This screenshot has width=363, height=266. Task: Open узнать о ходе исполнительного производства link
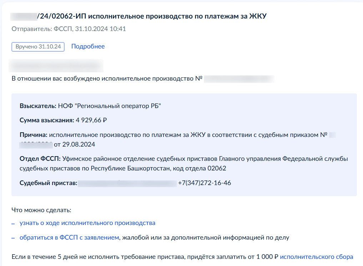(87, 223)
